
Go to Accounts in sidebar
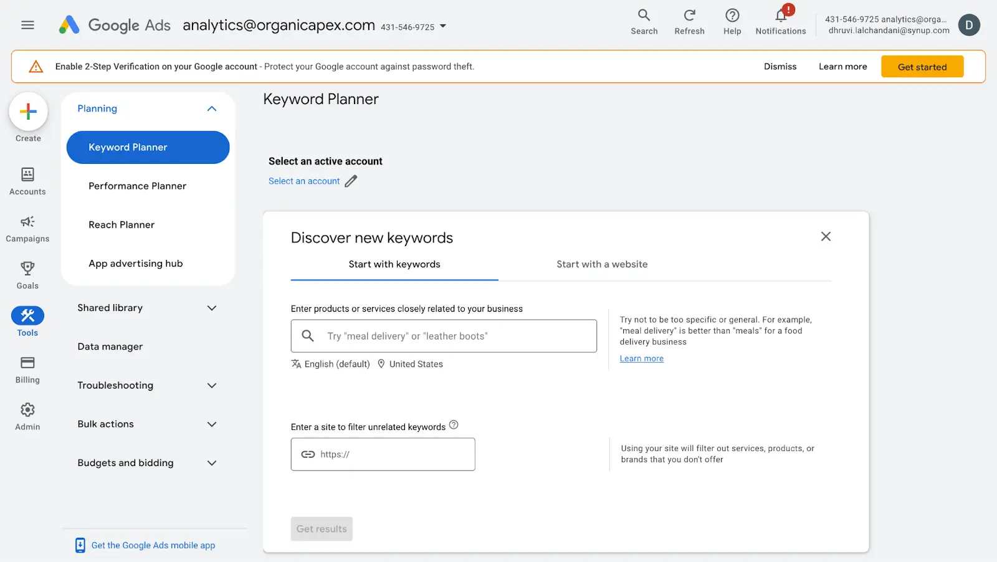27,181
